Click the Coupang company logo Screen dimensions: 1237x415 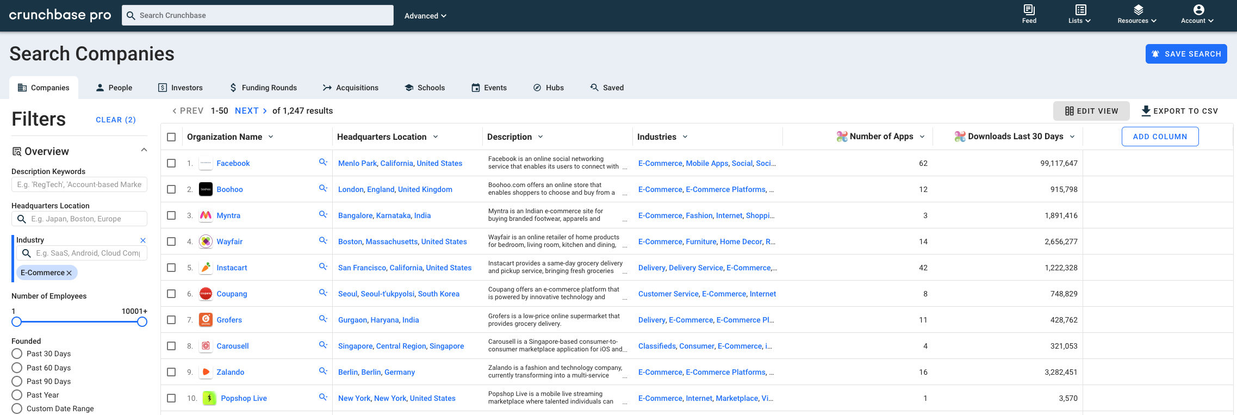[x=206, y=294]
